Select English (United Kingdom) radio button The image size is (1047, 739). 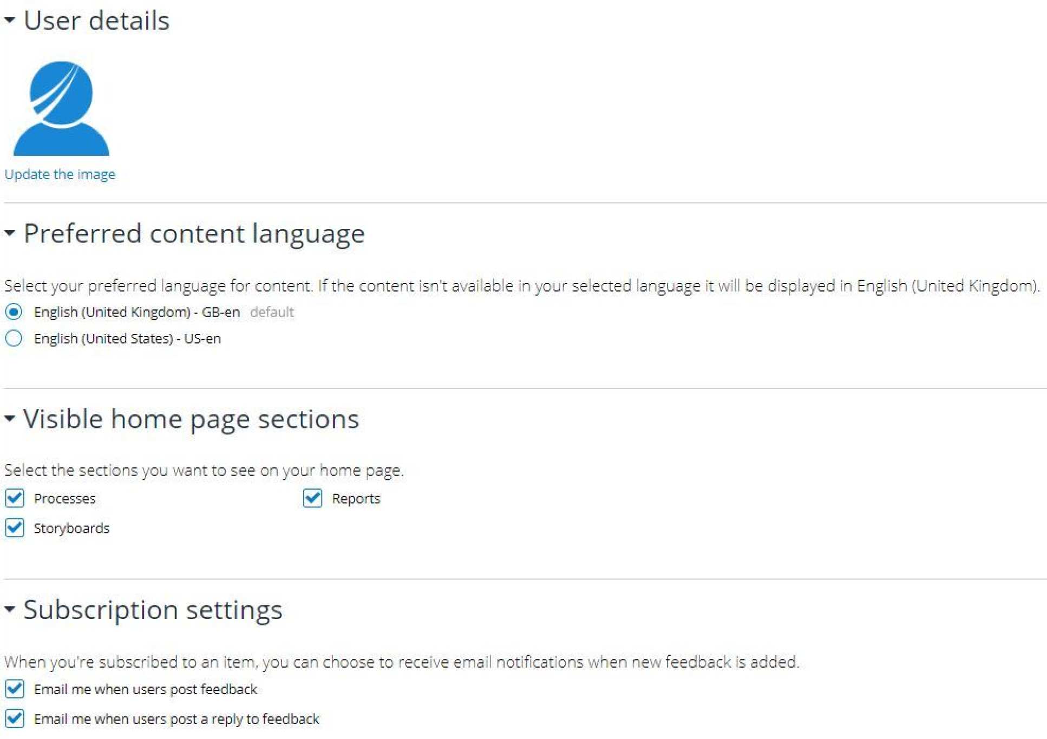(14, 312)
